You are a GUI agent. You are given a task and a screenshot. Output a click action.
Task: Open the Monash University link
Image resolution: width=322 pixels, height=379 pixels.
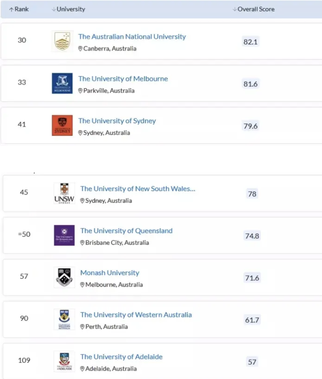(x=110, y=273)
